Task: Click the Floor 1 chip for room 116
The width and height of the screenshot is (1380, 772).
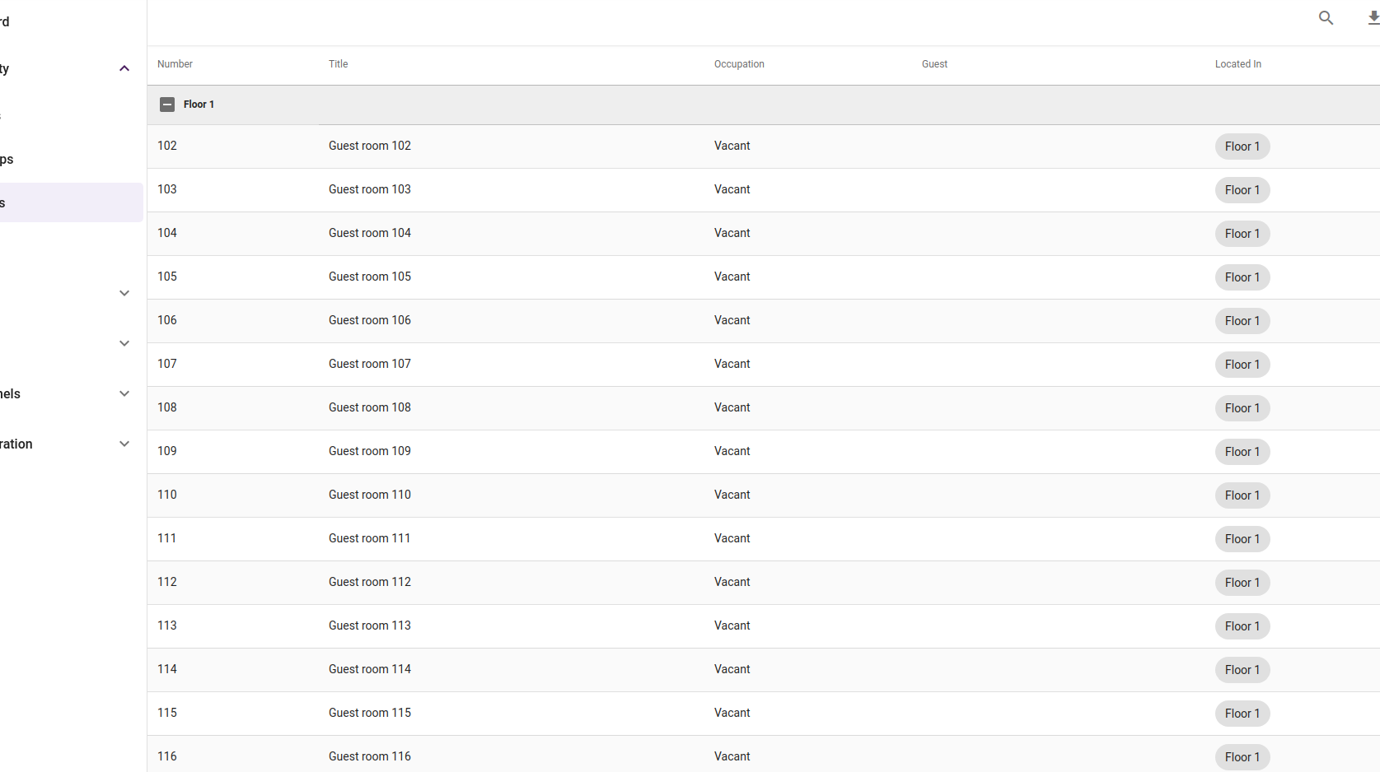Action: [x=1242, y=757]
